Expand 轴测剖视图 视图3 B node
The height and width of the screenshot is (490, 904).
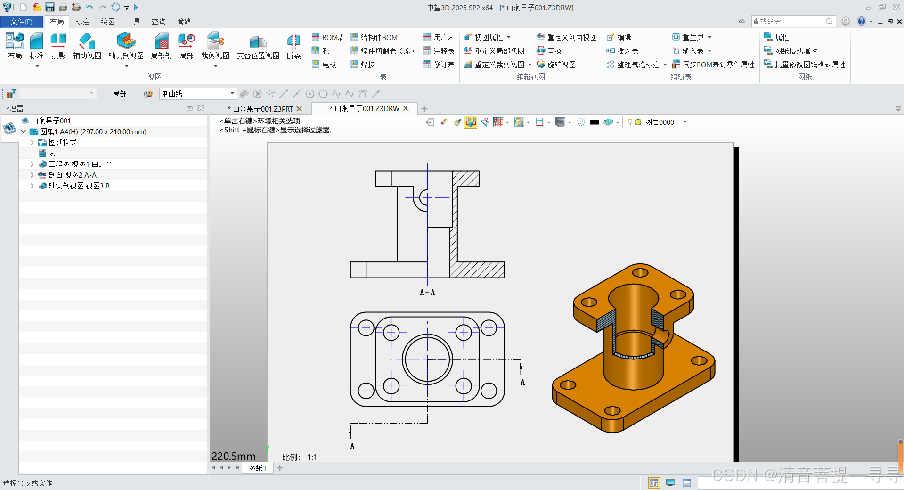[x=32, y=186]
